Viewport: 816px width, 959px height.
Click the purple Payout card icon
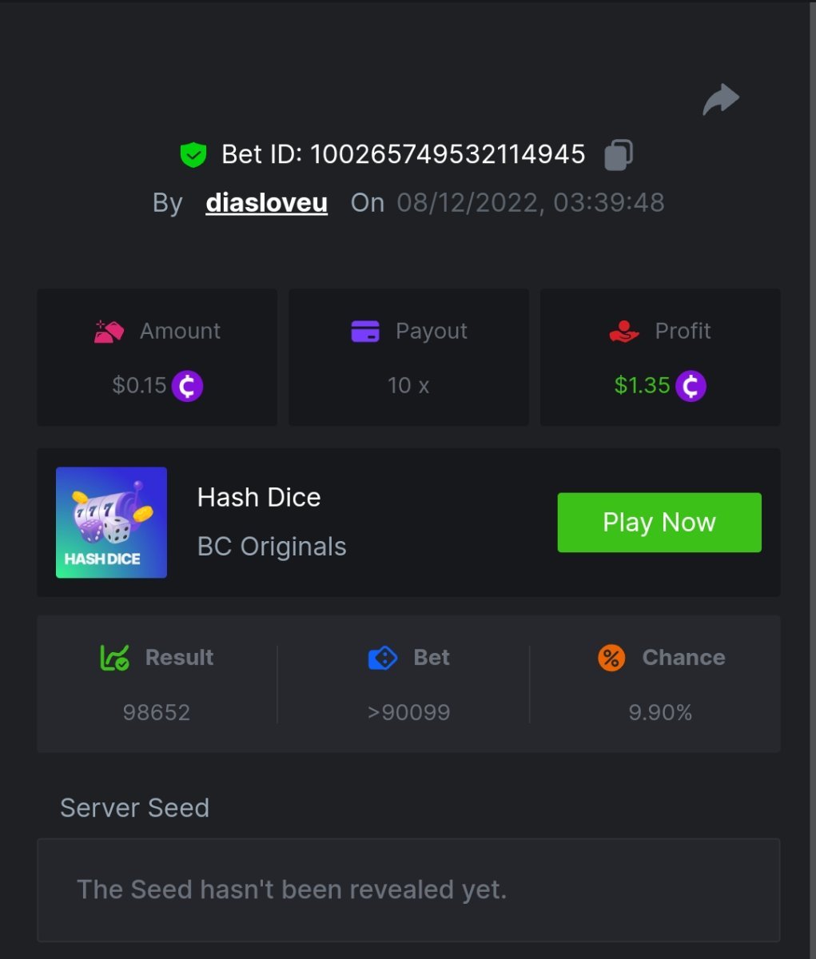365,331
